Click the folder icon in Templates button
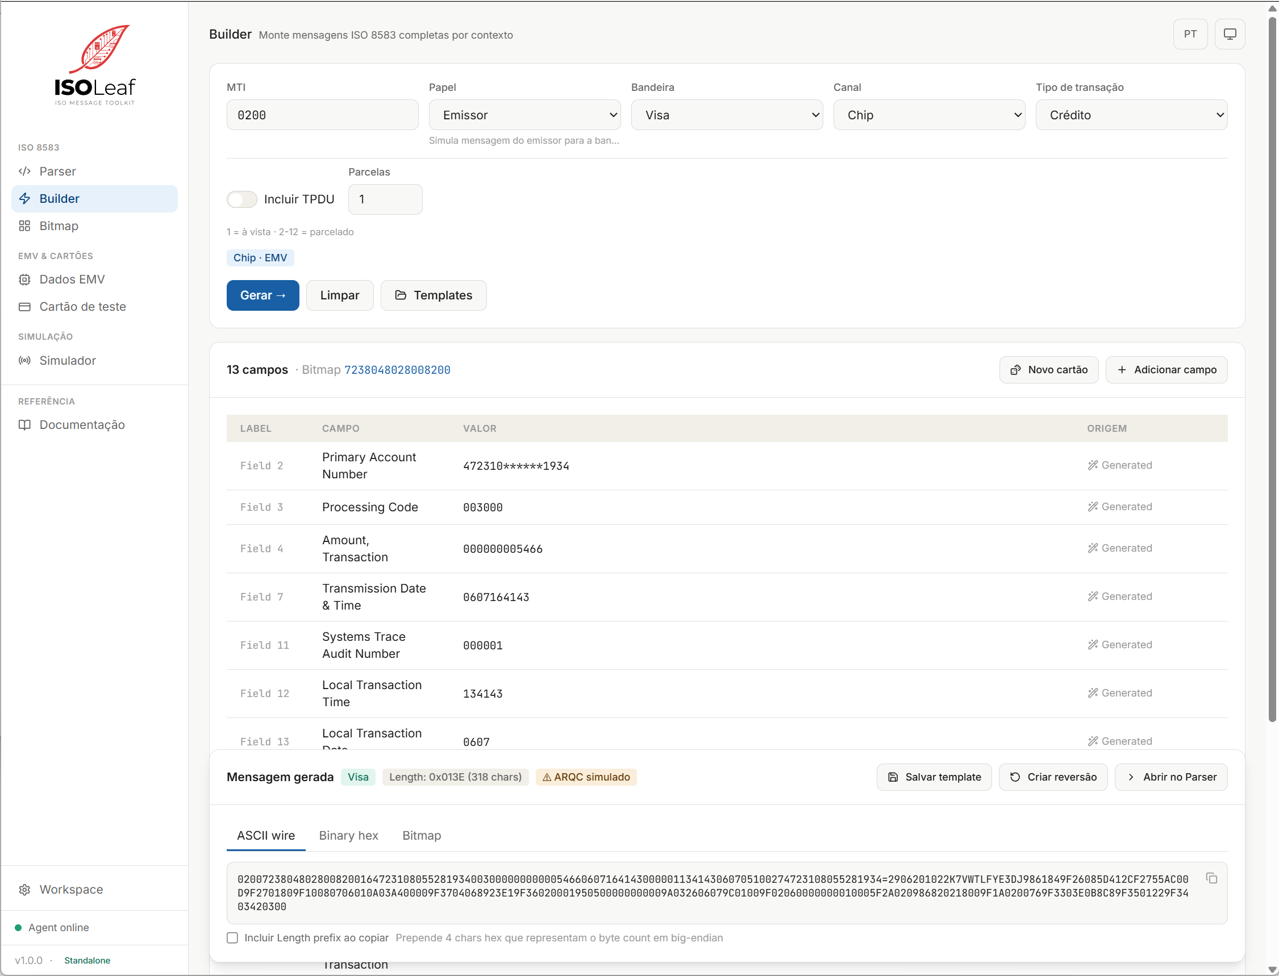 pyautogui.click(x=401, y=295)
